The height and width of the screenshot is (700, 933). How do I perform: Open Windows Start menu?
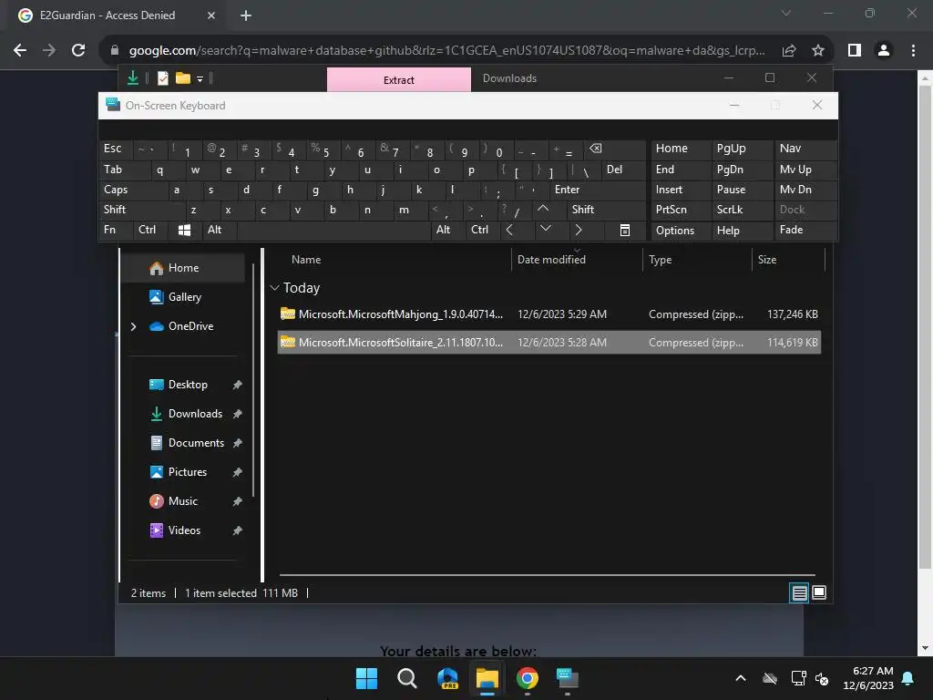(366, 678)
